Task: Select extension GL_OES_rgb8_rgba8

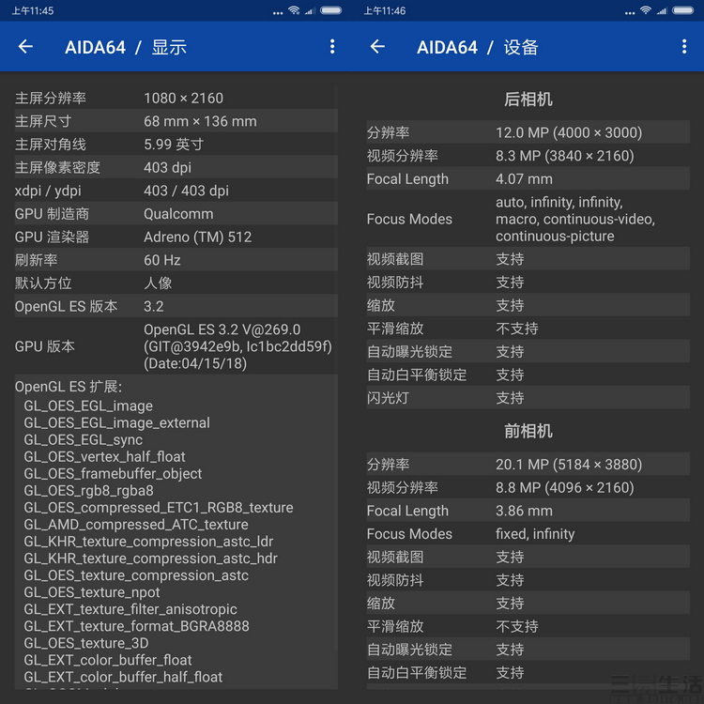Action: tap(88, 491)
